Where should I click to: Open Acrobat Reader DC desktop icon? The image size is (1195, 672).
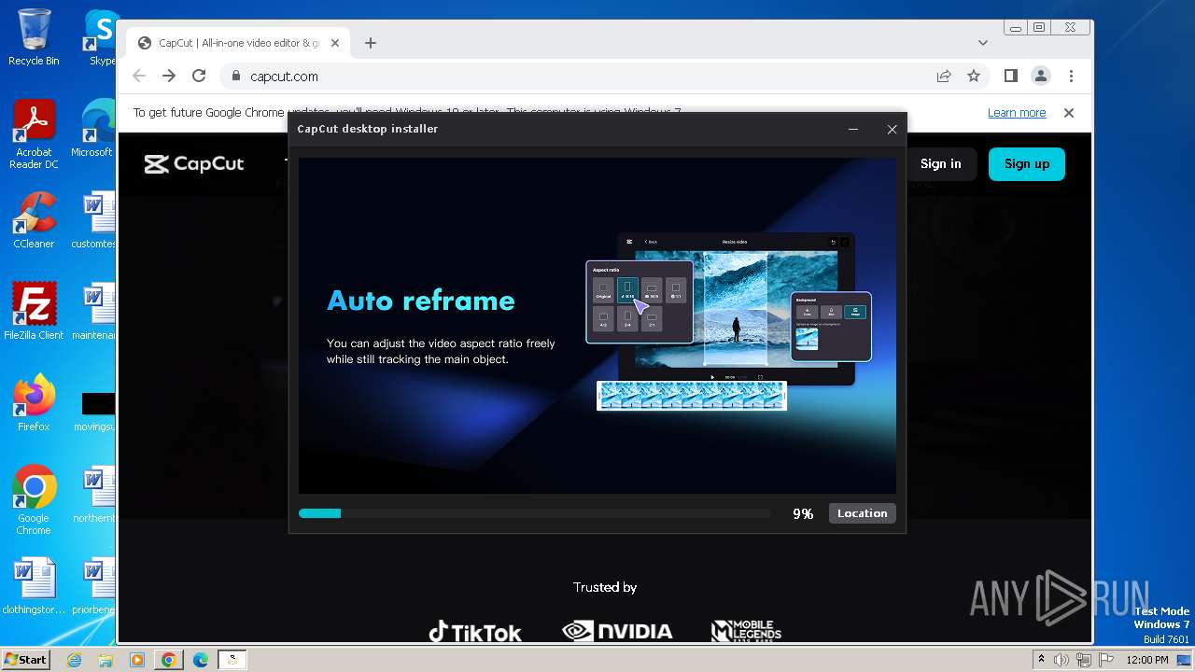[34, 135]
